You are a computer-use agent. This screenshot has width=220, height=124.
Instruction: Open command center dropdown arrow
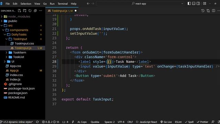tap(182, 4)
